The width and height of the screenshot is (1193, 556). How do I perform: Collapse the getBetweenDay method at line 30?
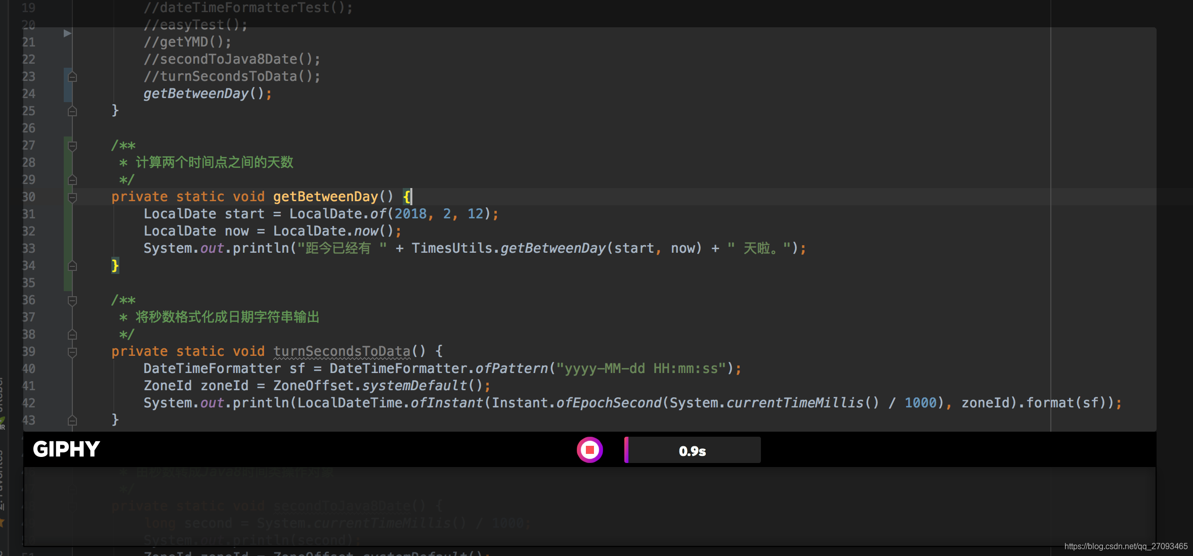(72, 197)
